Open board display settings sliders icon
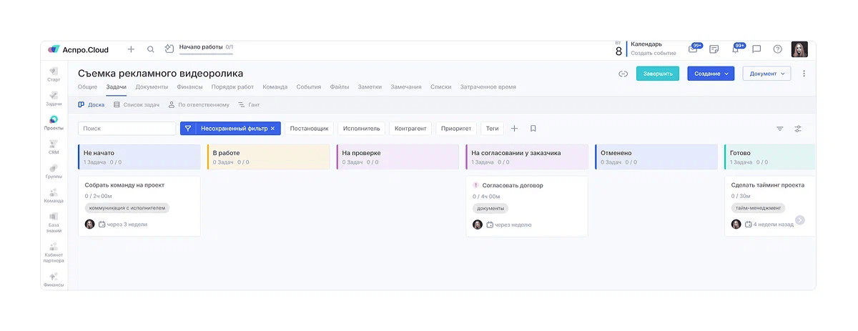 click(798, 129)
